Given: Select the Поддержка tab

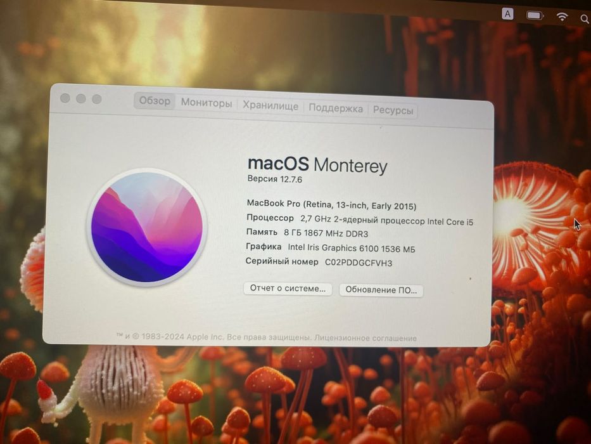Looking at the screenshot, I should coord(336,108).
